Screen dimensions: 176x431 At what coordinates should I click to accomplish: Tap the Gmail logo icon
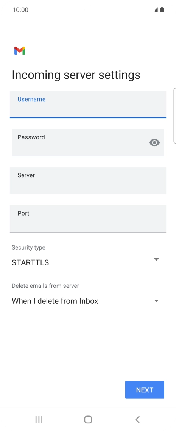click(20, 51)
